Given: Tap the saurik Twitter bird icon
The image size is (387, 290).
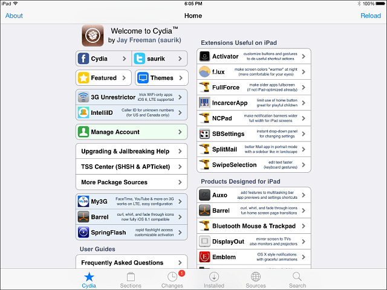Looking at the screenshot, I should coord(140,59).
